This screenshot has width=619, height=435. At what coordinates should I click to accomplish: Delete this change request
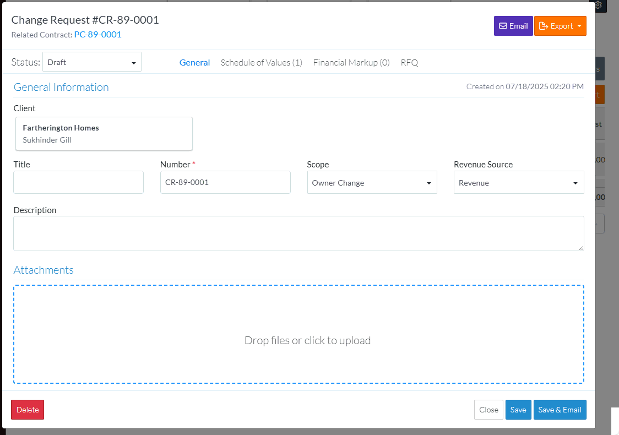point(28,410)
